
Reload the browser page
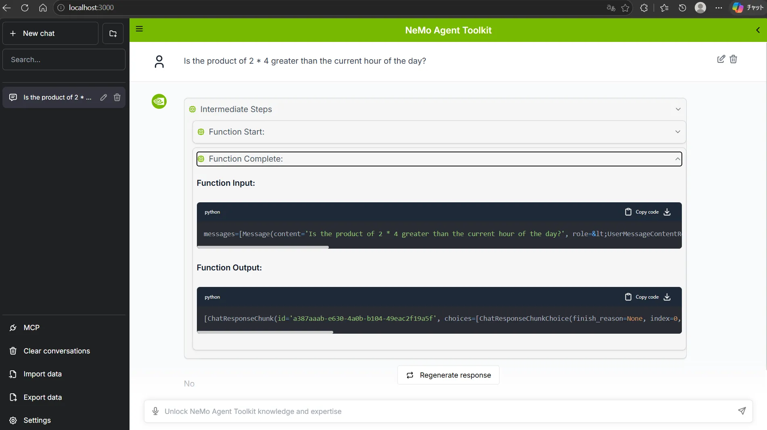coord(25,8)
